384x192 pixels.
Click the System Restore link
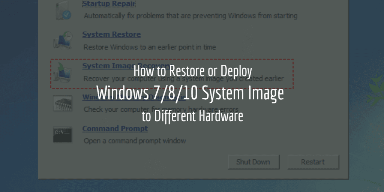[x=111, y=34]
